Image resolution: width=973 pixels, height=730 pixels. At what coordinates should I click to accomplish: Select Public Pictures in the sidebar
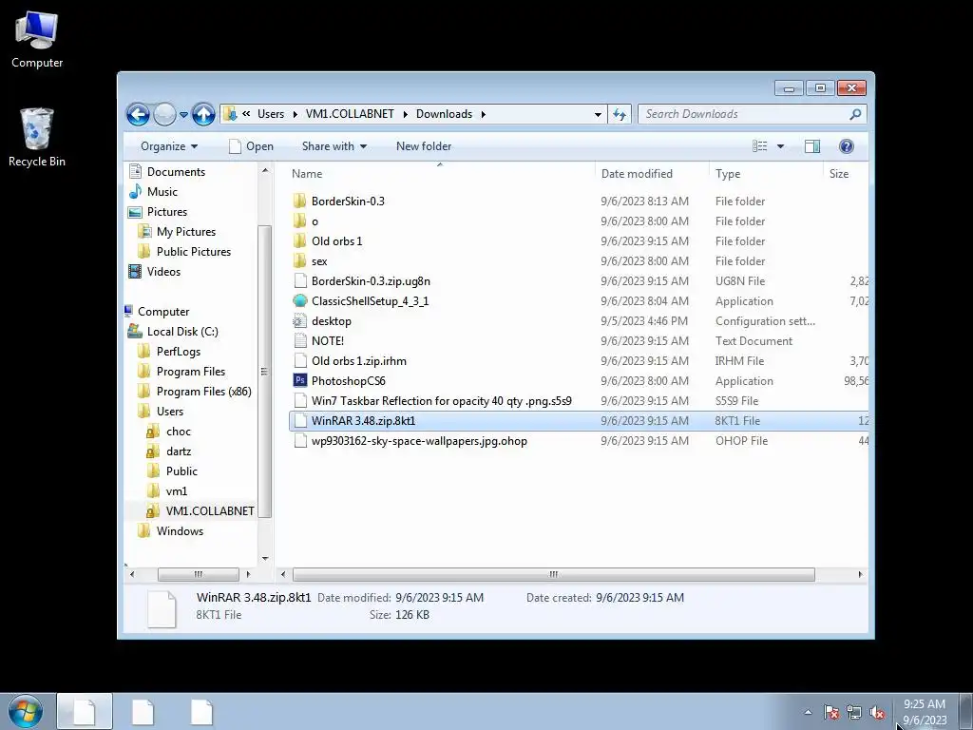pyautogui.click(x=193, y=251)
